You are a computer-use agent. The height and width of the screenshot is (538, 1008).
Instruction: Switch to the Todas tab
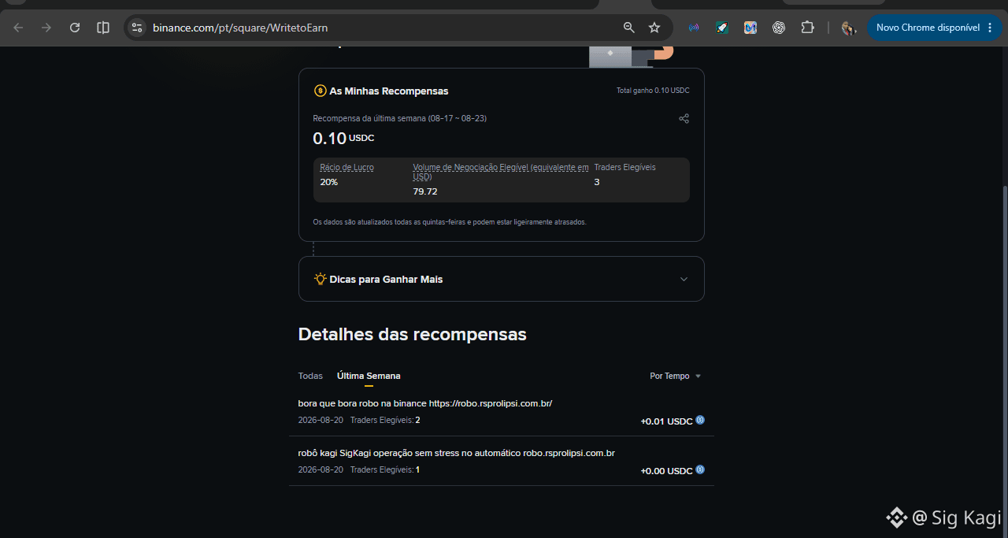point(310,376)
